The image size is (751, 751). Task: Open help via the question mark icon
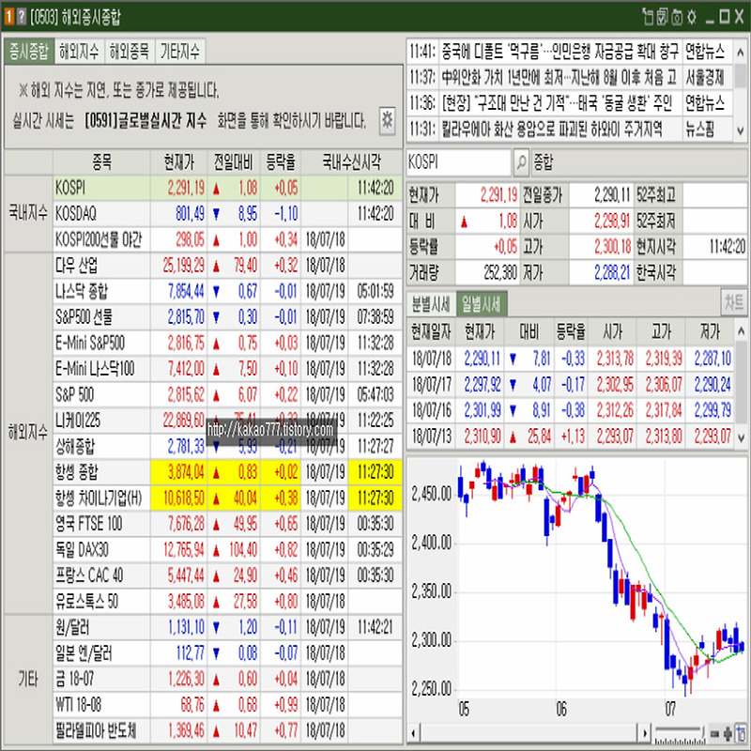[22, 16]
